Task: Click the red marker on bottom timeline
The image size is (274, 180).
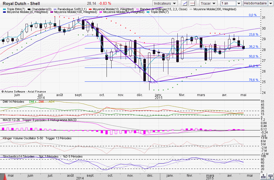Action: (5, 176)
